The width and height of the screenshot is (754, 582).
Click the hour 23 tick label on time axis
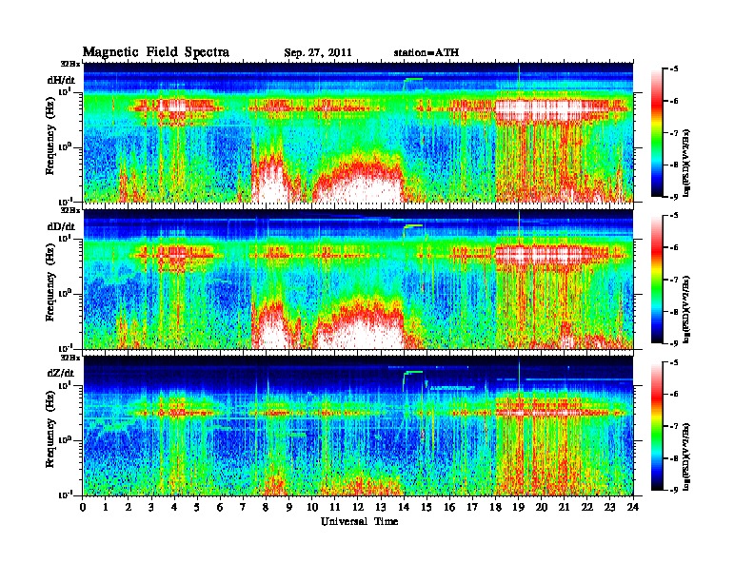point(609,507)
